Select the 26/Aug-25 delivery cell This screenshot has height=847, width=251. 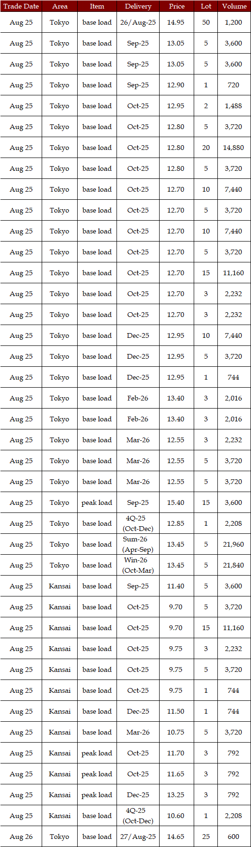(138, 22)
